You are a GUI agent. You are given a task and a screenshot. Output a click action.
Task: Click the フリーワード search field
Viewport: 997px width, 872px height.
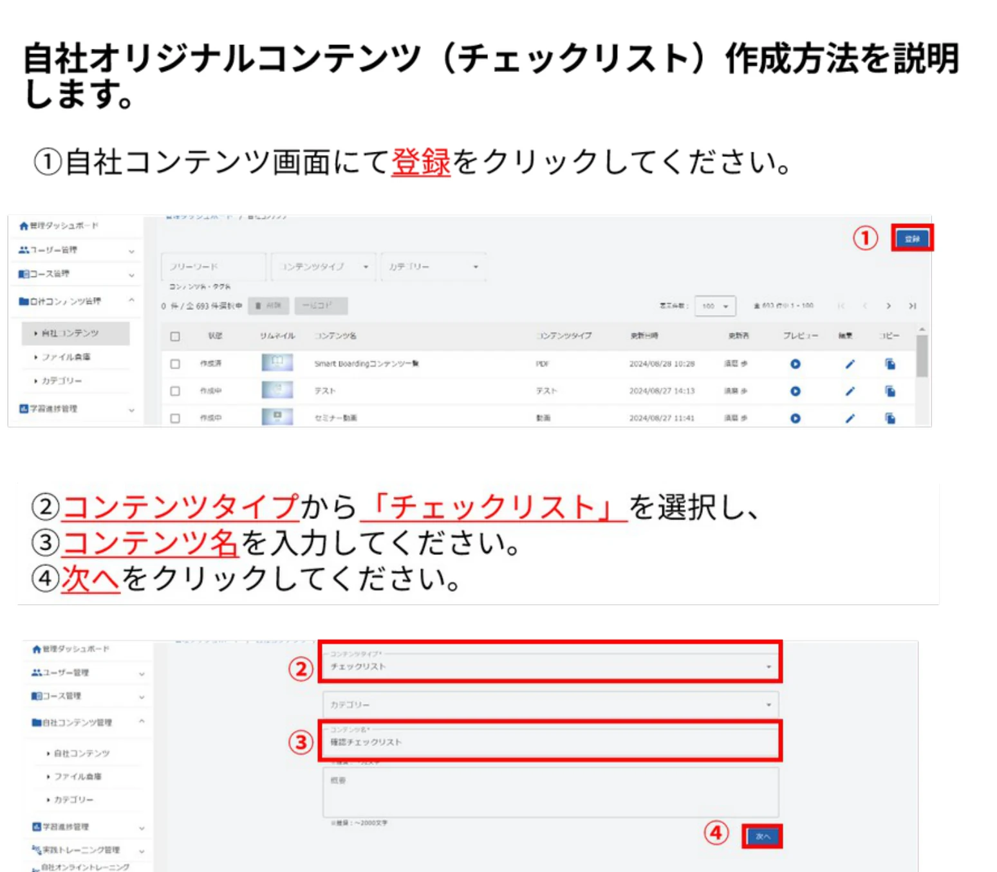point(213,267)
